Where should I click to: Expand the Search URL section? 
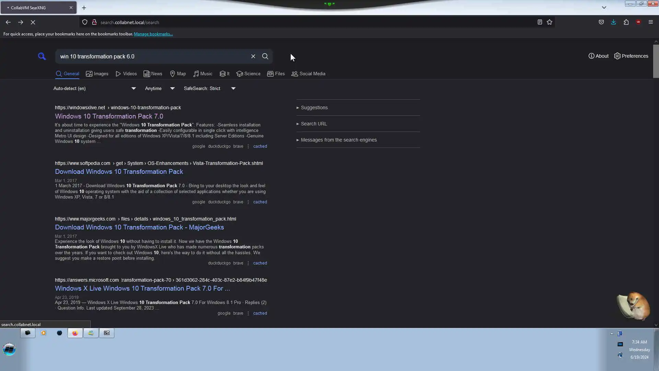[x=314, y=124]
